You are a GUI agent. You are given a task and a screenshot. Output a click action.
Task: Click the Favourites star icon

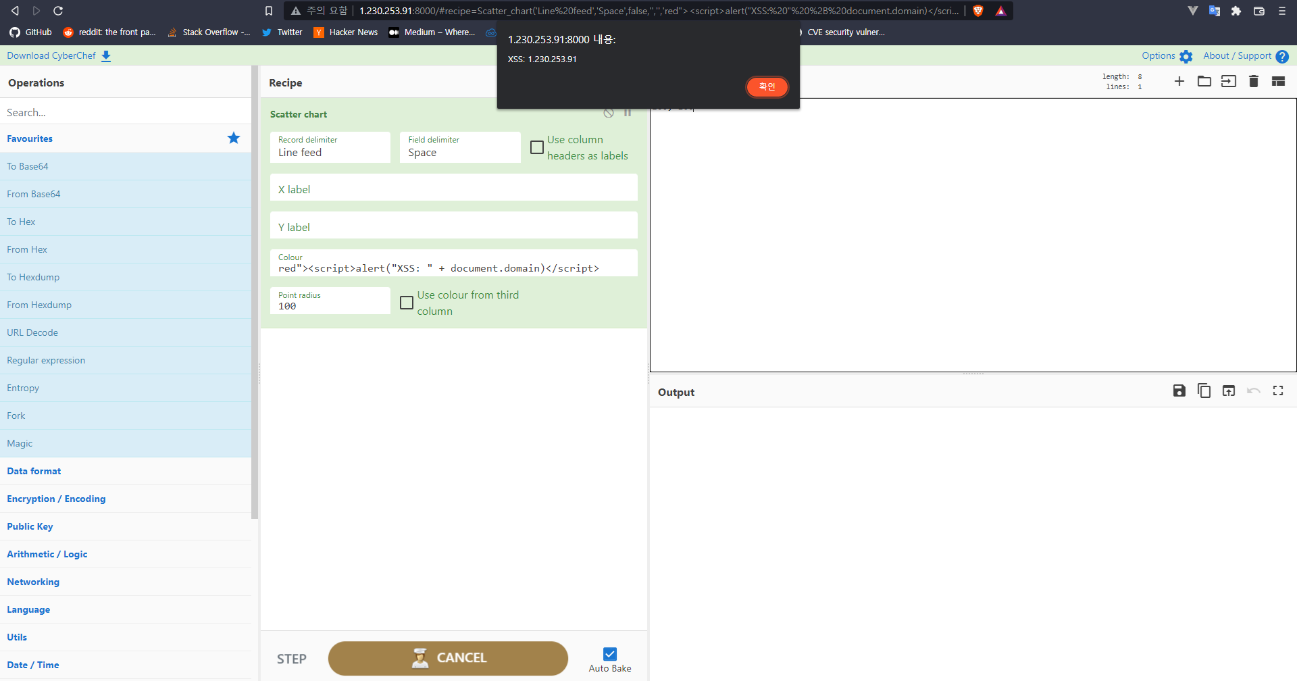point(234,138)
